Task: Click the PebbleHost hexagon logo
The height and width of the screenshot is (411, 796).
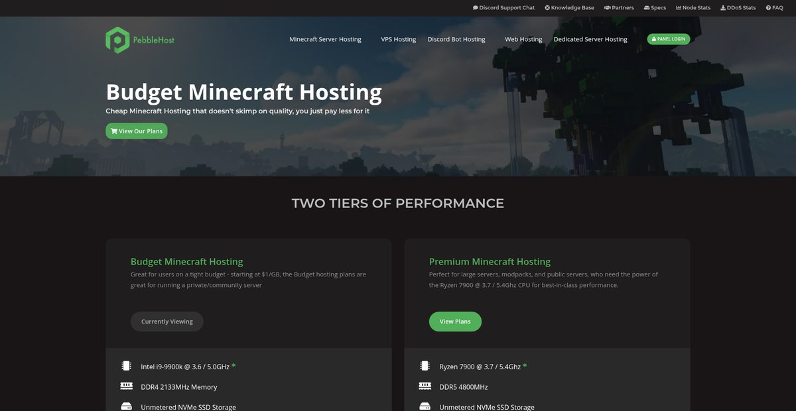Action: pos(117,40)
